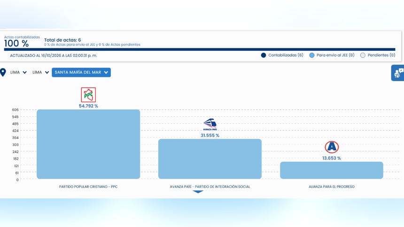Click the location pin icon
This screenshot has width=404, height=227.
click(x=3, y=73)
